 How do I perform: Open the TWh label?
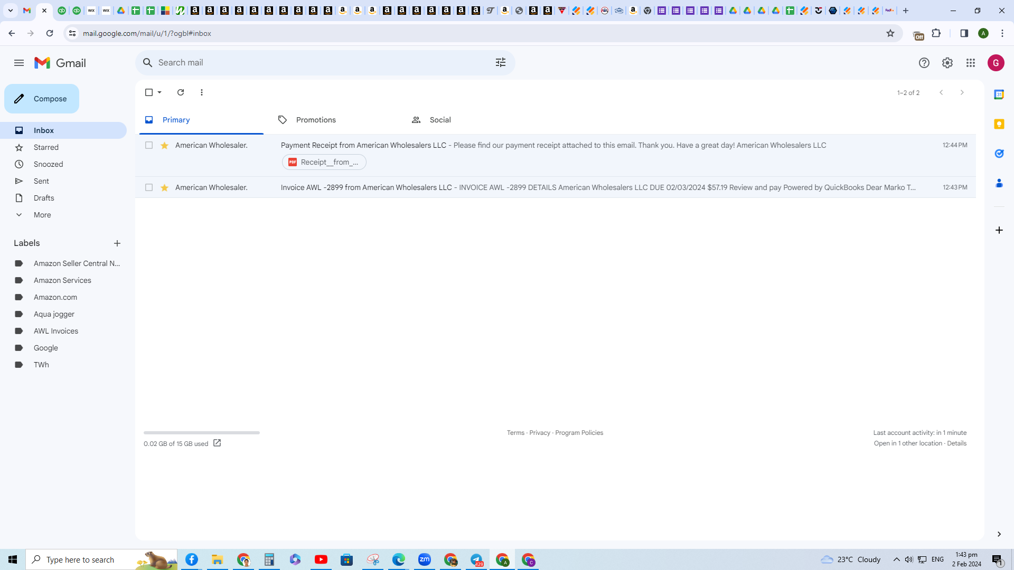click(x=63, y=365)
